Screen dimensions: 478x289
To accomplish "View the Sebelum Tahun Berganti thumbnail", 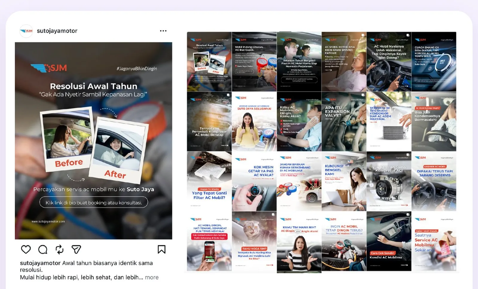I will pos(299,62).
